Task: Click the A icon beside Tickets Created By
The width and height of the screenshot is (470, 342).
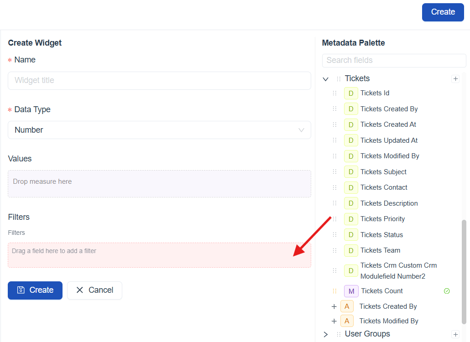Action: tap(347, 306)
